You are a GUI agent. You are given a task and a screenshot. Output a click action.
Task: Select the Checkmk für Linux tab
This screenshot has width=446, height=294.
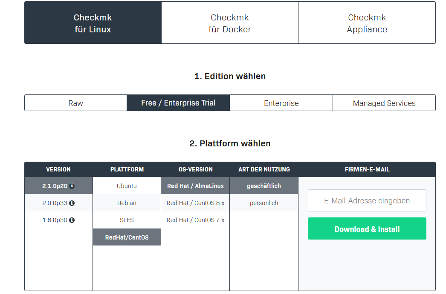coord(93,23)
